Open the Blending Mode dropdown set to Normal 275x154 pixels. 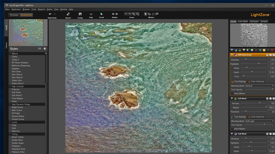coord(260,85)
